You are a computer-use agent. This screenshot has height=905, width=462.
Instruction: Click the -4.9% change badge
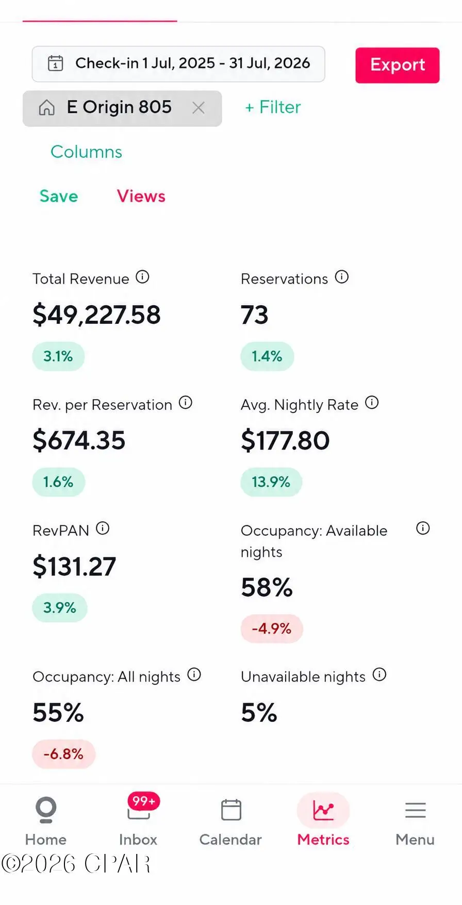272,629
